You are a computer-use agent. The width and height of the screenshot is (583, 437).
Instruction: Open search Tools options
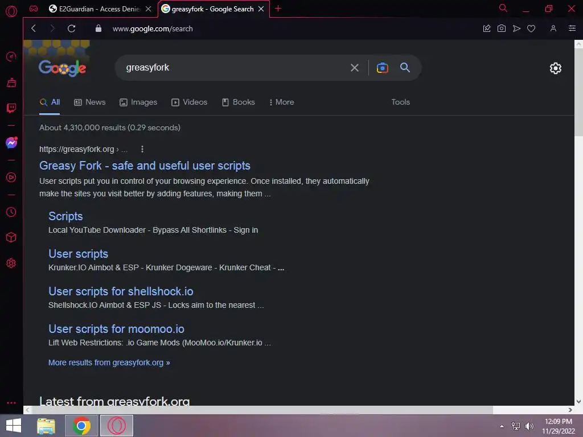click(x=400, y=102)
